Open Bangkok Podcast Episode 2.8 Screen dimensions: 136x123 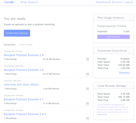(24, 70)
